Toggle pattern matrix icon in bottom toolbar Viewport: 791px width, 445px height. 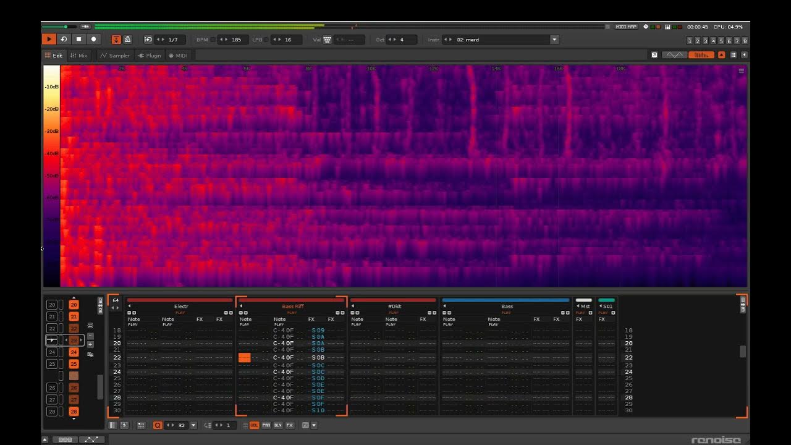(x=124, y=425)
